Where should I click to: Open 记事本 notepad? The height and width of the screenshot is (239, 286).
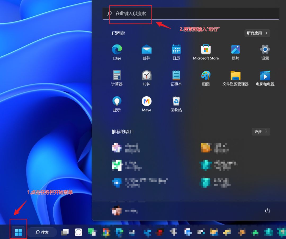pos(176,75)
